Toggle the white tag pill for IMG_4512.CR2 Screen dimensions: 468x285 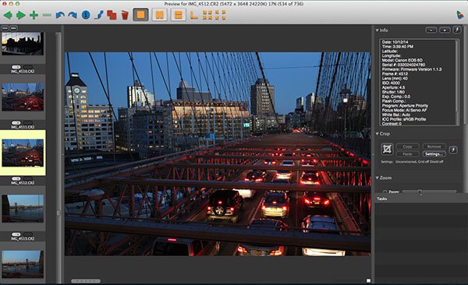[16, 178]
